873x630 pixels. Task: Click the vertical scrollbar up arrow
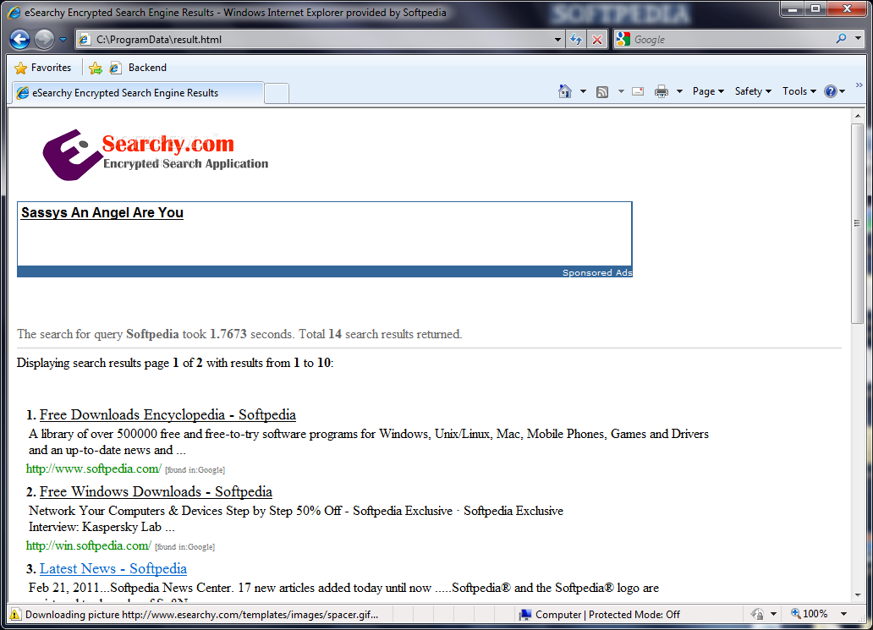pyautogui.click(x=858, y=116)
